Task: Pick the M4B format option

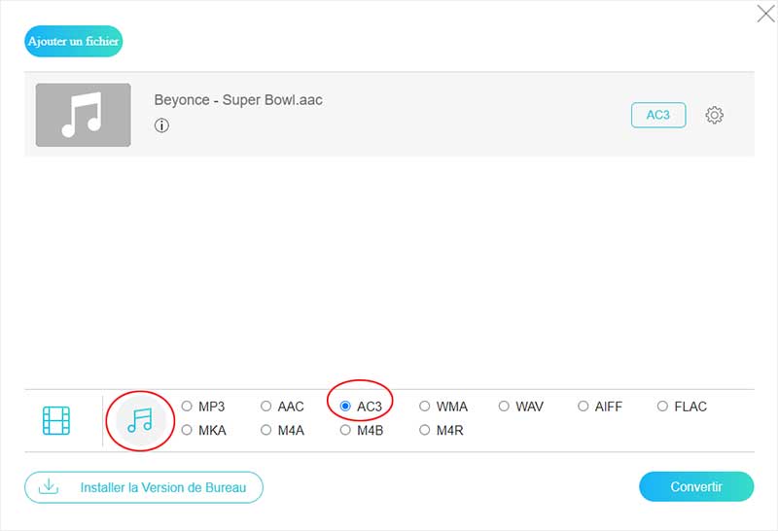Action: point(346,430)
